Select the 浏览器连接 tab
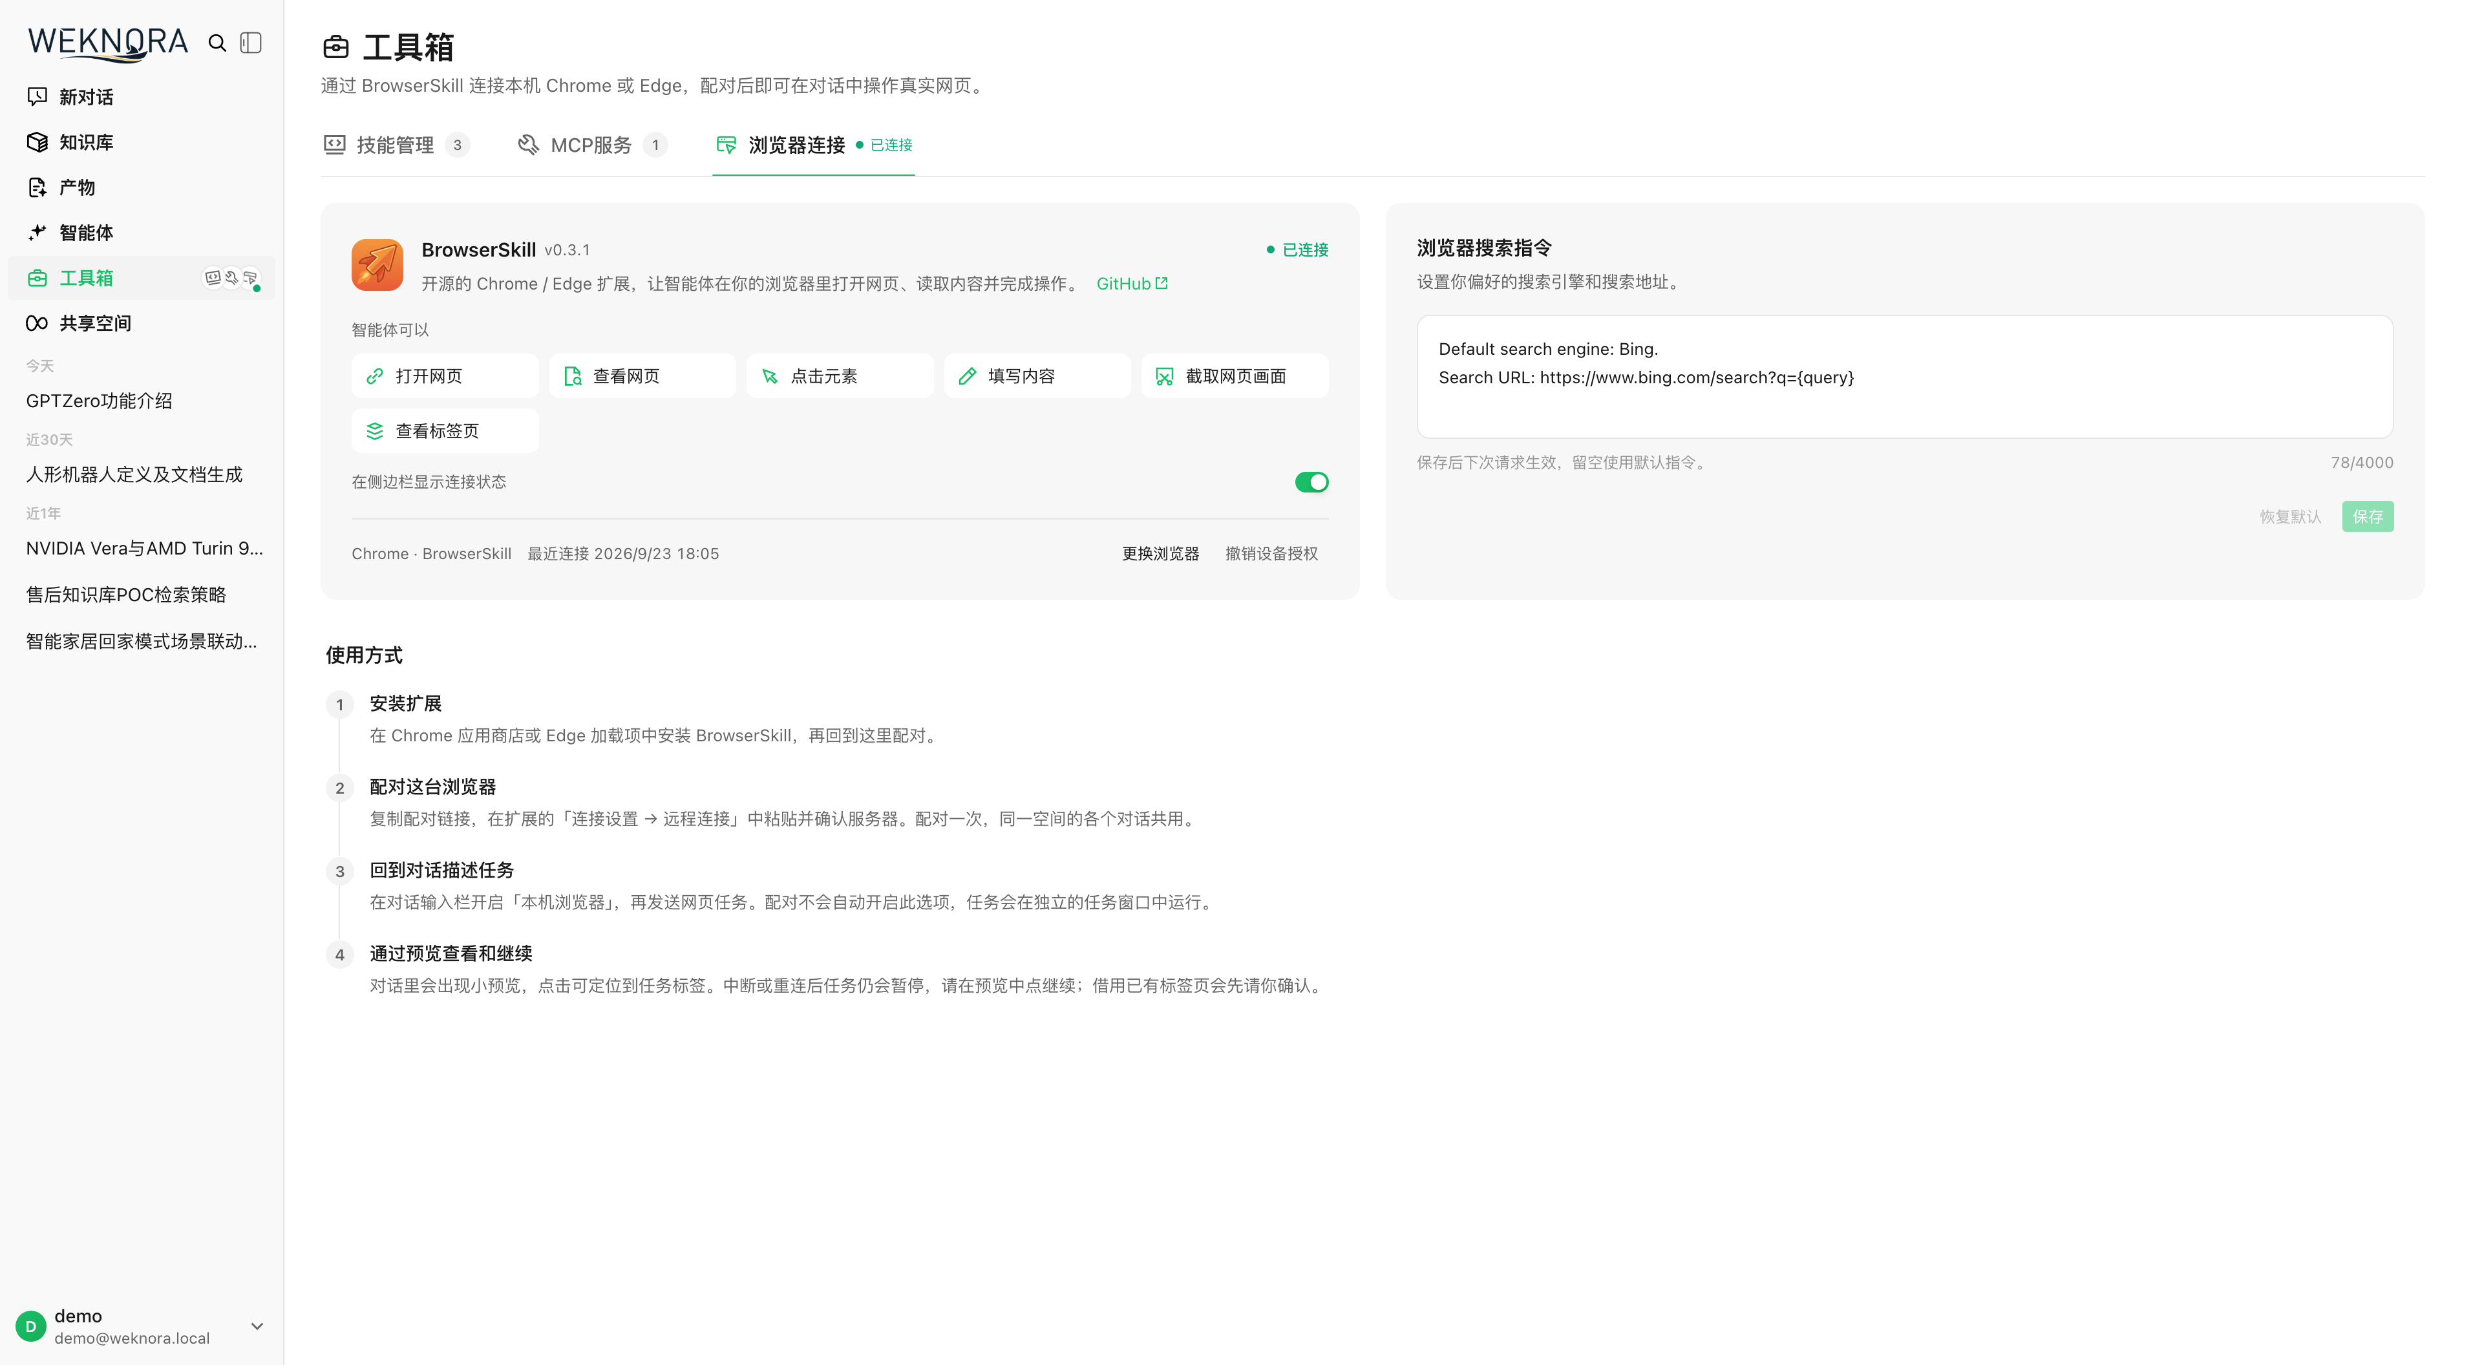The height and width of the screenshot is (1365, 2482). pos(813,145)
